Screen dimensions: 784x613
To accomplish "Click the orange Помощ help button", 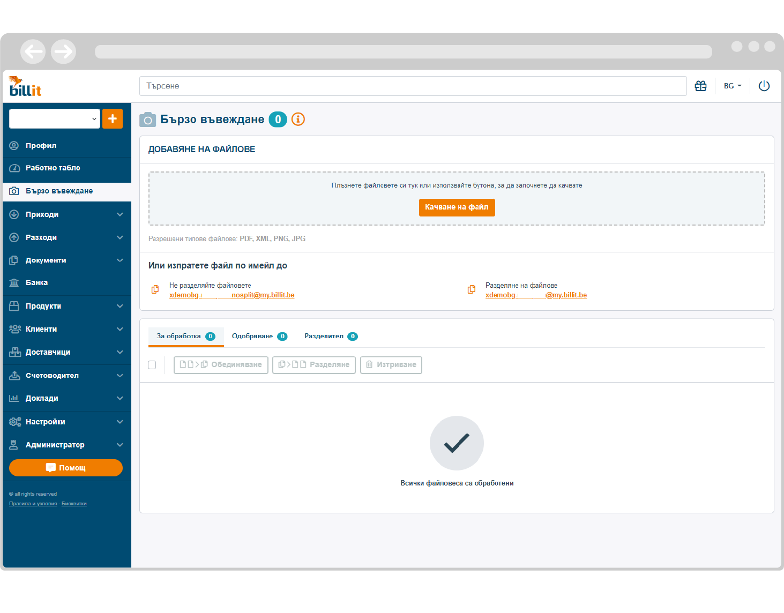I will (x=66, y=468).
